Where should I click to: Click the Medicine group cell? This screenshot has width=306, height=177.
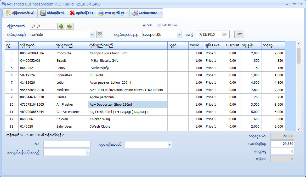click(x=71, y=90)
